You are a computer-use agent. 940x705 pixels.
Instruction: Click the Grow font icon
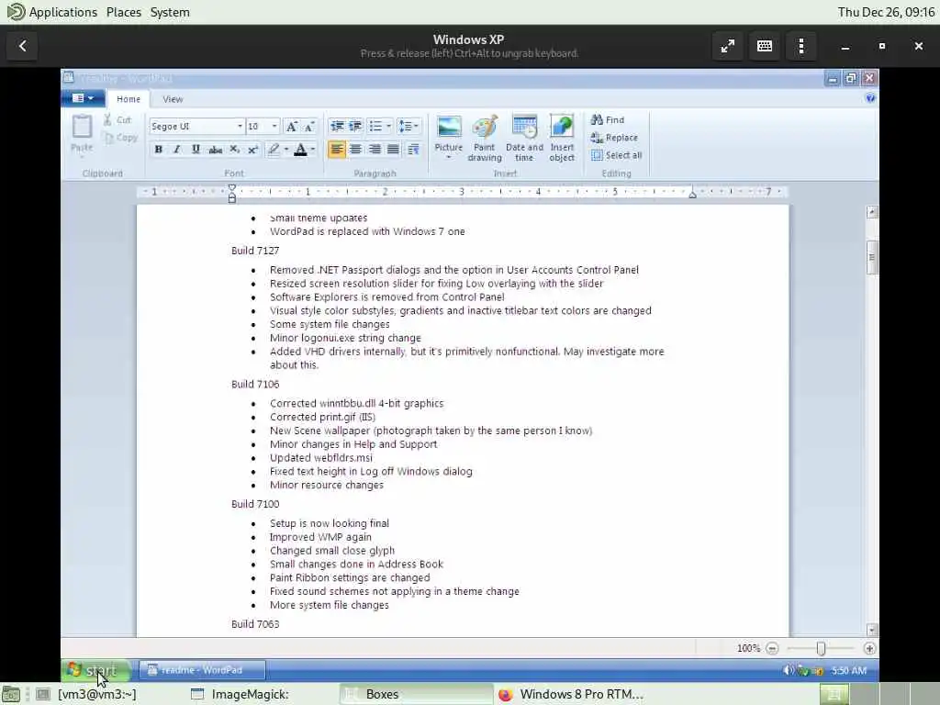click(x=291, y=127)
